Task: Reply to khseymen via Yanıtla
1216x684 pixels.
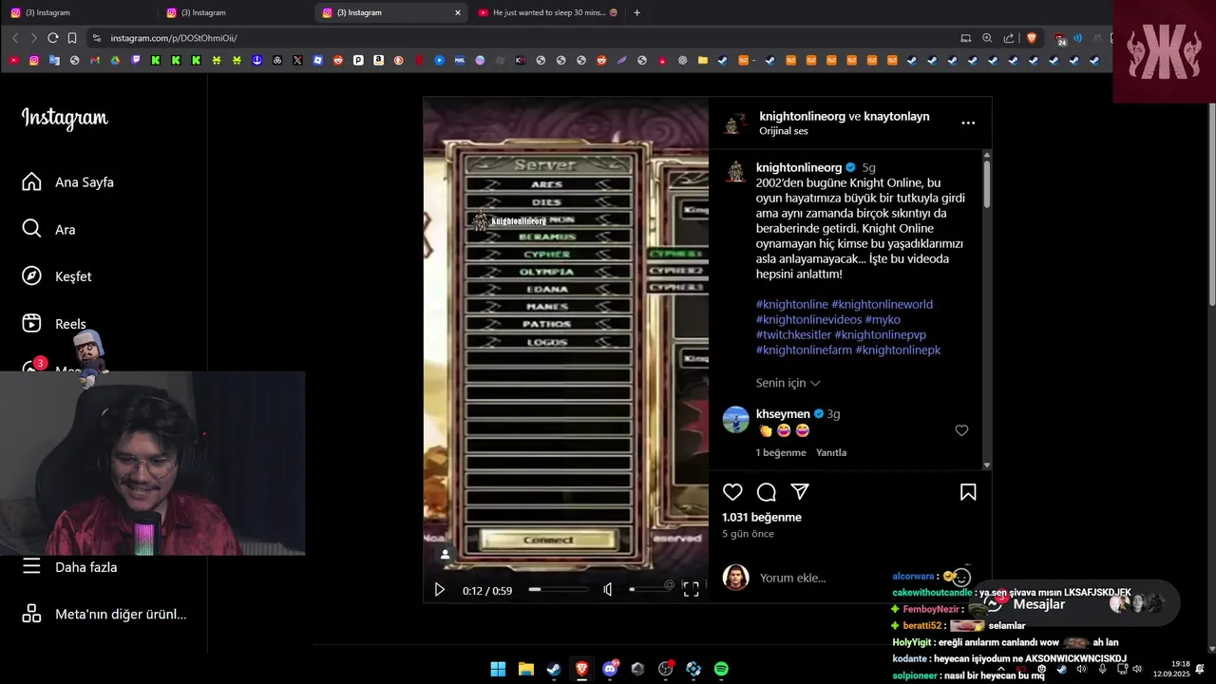Action: [x=831, y=453]
